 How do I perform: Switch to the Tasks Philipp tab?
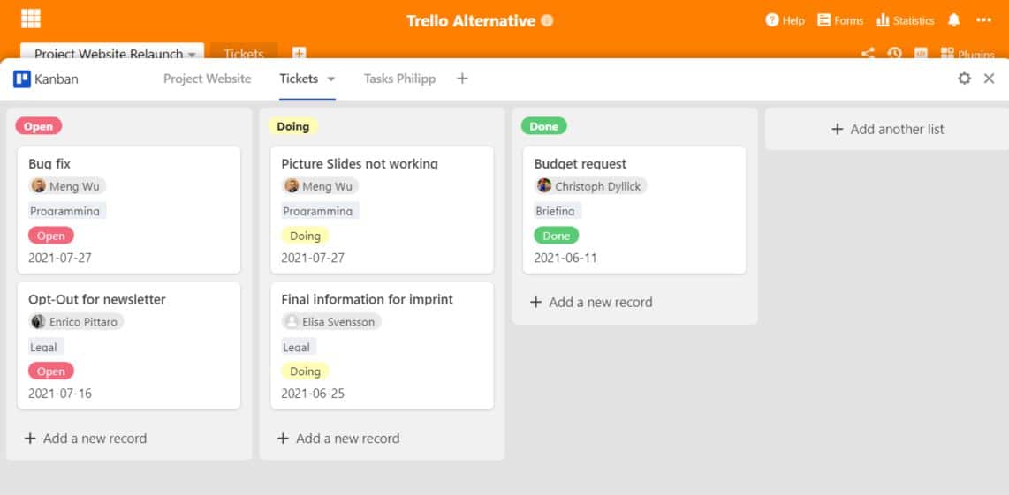pyautogui.click(x=399, y=79)
